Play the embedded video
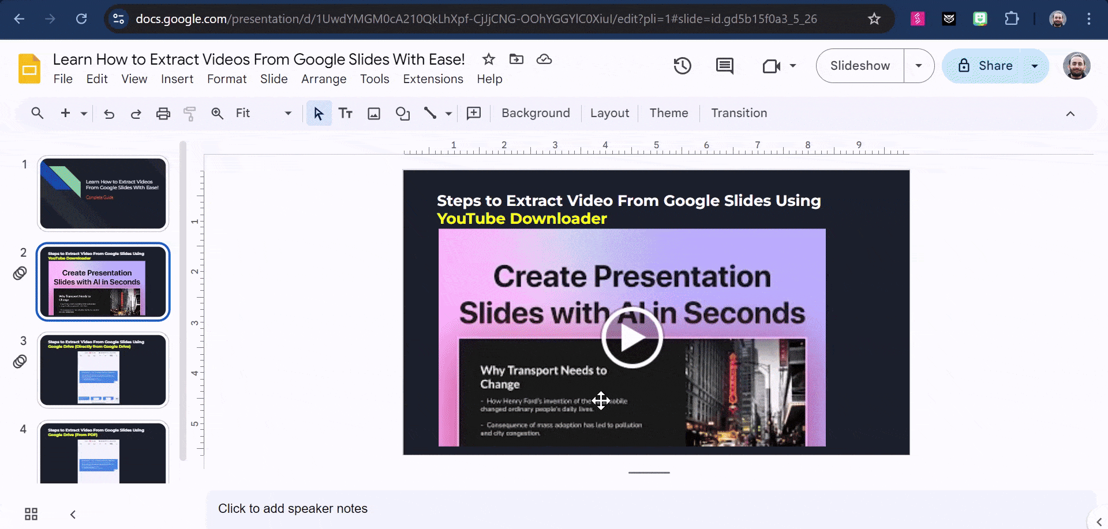Image resolution: width=1108 pixels, height=529 pixels. (632, 338)
